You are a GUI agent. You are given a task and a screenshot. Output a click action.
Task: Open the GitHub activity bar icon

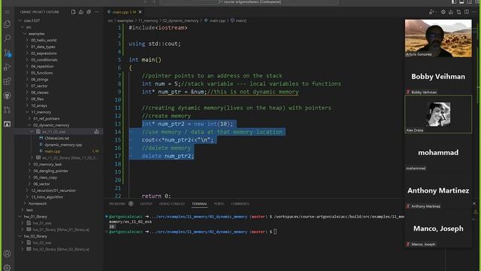click(7, 96)
